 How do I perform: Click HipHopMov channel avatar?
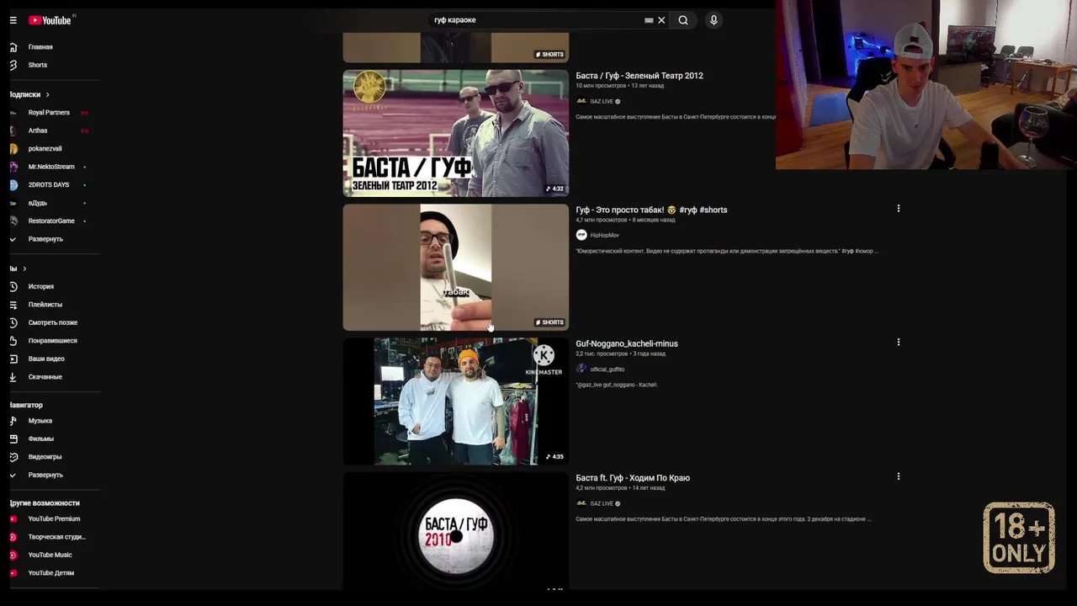581,235
